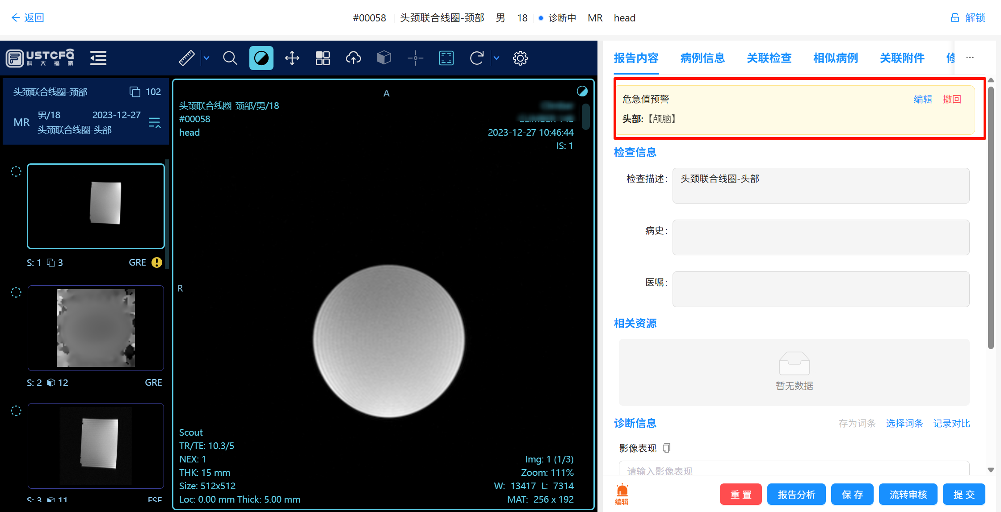Open the viewport layout grid tool

[x=323, y=58]
